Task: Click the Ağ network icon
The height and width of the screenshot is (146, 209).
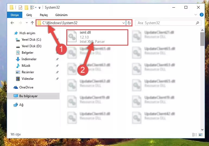Action: click(x=16, y=105)
